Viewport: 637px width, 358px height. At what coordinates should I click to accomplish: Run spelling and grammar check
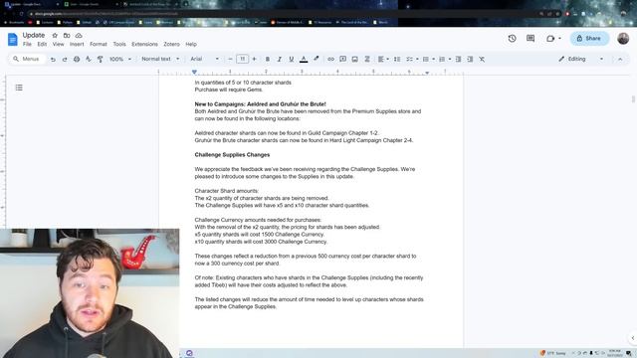point(89,60)
